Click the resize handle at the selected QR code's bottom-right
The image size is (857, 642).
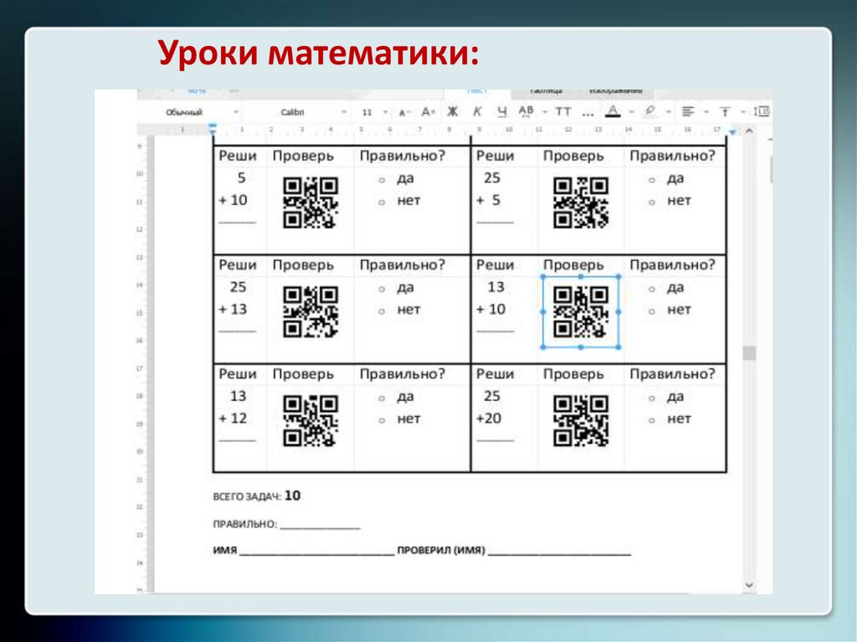click(x=618, y=347)
